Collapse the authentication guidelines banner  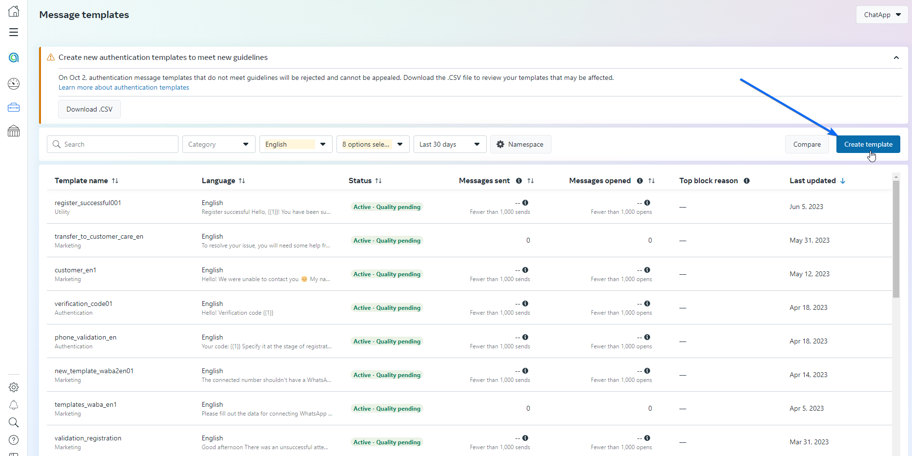click(896, 57)
